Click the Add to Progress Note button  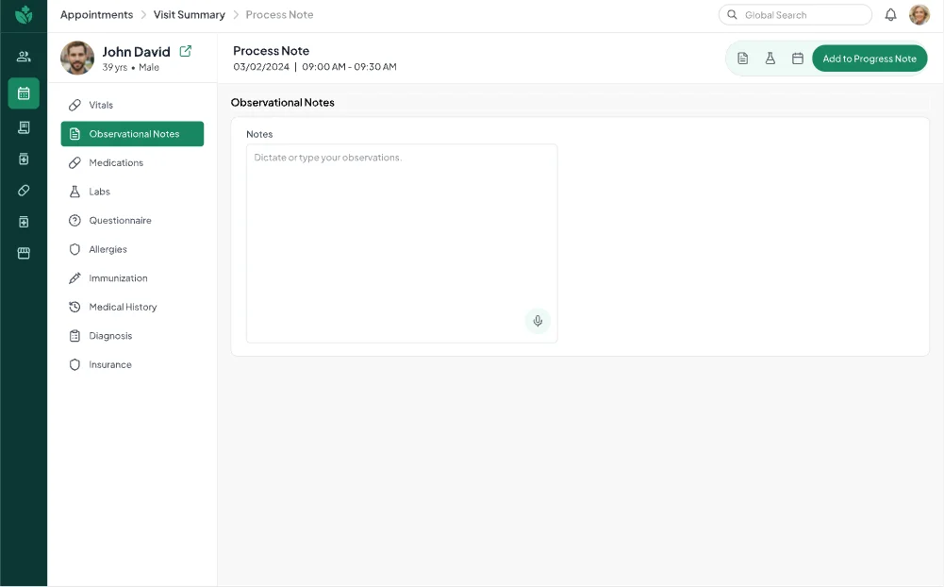click(x=869, y=59)
